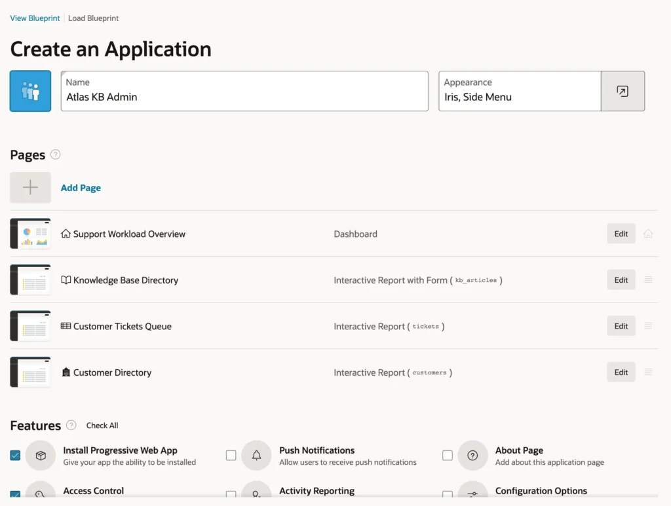Edit the Customer Tickets Queue page
The height and width of the screenshot is (506, 671).
click(621, 326)
